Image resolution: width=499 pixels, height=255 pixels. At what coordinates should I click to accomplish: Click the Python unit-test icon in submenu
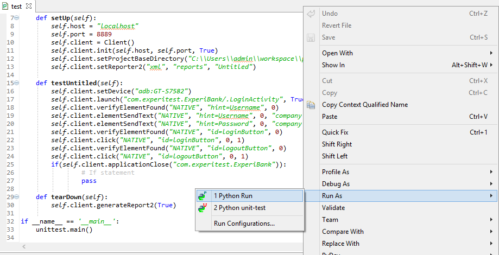[x=203, y=208]
